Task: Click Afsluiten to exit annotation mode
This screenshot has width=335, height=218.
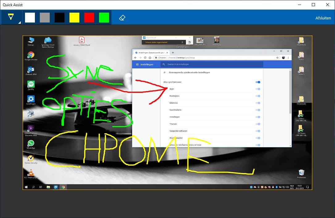Action: pos(323,18)
